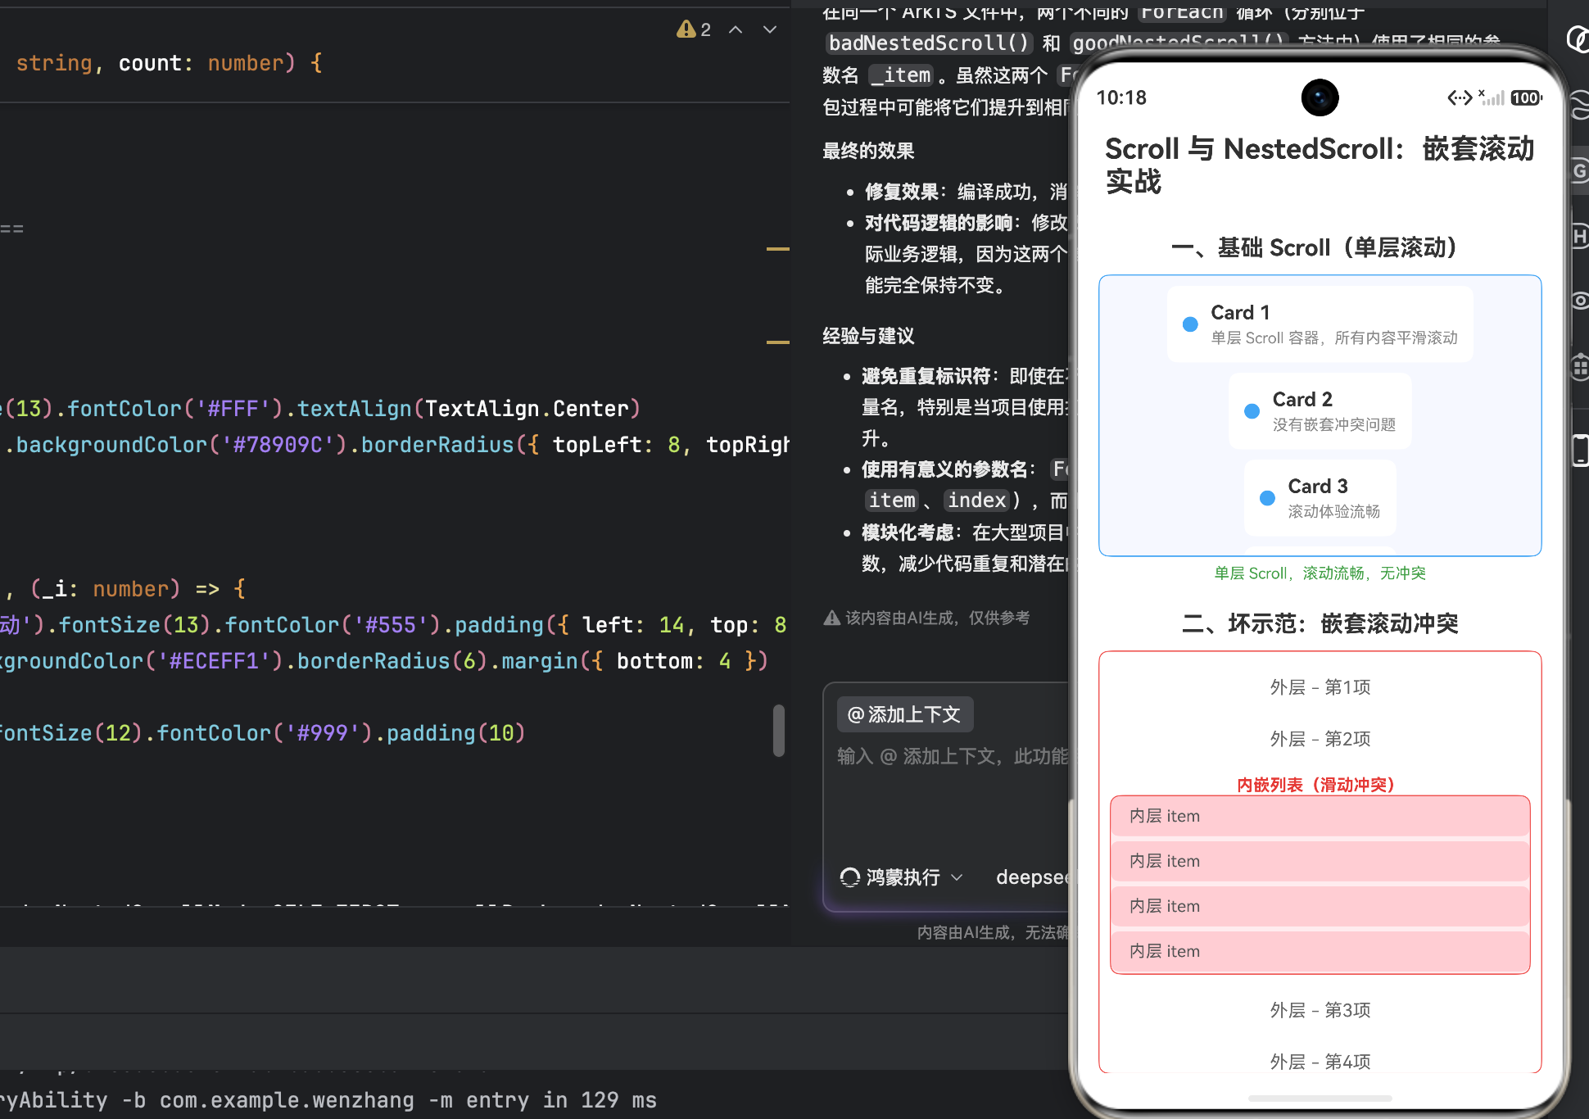Tap Card 3 in the emulator
1589x1119 pixels.
pos(1320,497)
